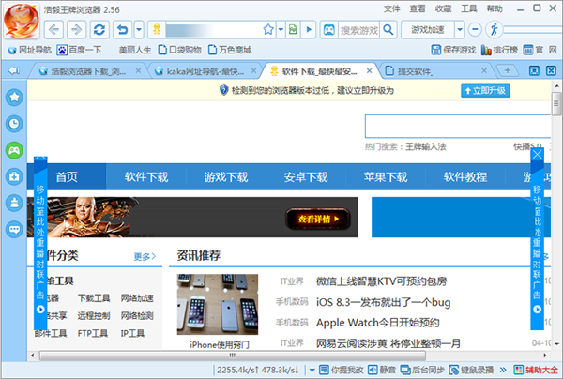Click fullscreen icon at tab bar right
The width and height of the screenshot is (563, 379).
(x=534, y=70)
